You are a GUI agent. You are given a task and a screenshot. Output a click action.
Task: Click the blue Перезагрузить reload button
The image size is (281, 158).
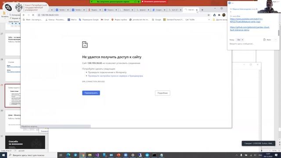point(91,93)
